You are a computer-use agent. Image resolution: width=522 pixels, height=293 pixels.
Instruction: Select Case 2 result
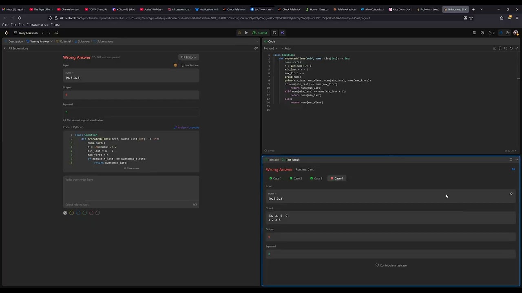[296, 179]
